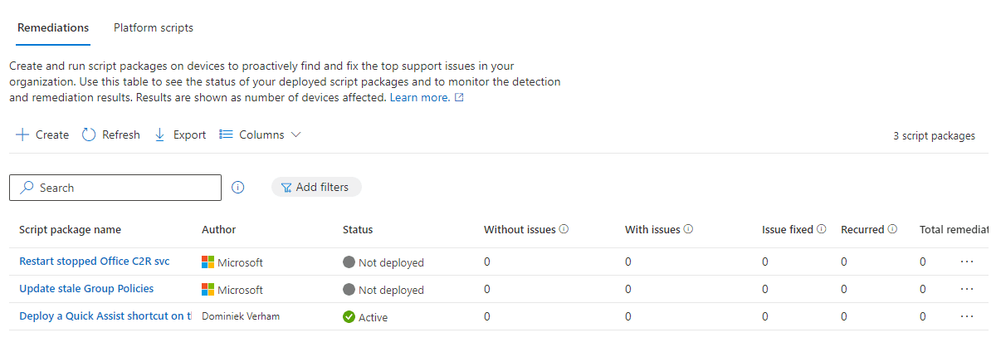
Task: Open the Learn more link
Action: click(420, 97)
